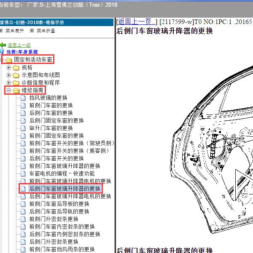
Task: Expand the 示意图和布线图 tree node
Action: click(x=8, y=75)
